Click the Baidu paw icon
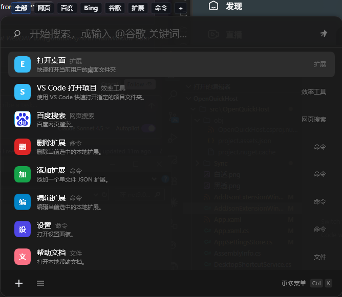 pyautogui.click(x=23, y=119)
